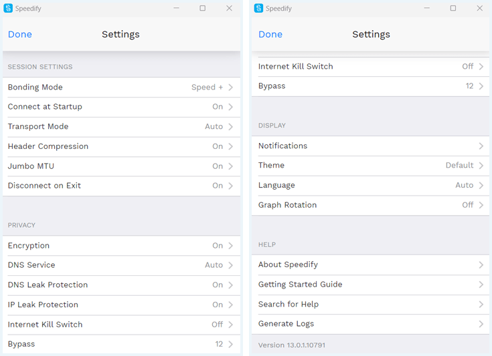The image size is (492, 356).
Task: Open the Bypass setting in right window
Action: tap(370, 86)
